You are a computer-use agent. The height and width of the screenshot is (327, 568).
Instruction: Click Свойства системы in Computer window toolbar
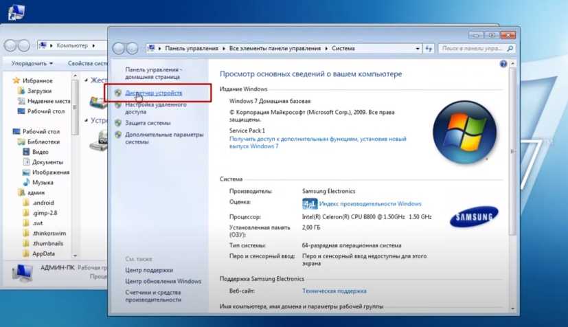click(87, 63)
